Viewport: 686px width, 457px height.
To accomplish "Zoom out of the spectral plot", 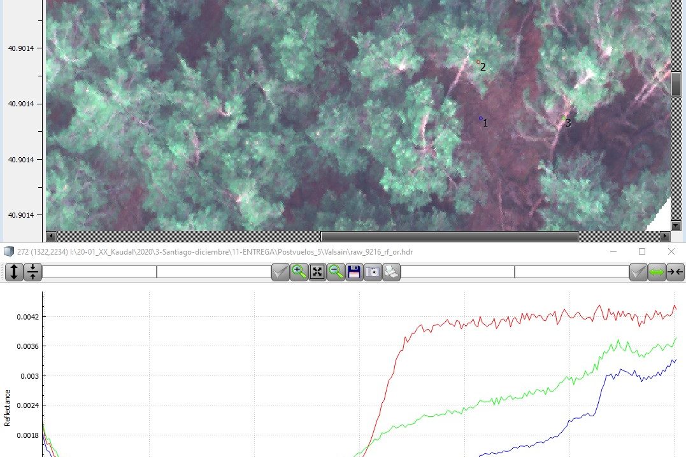I will point(336,272).
